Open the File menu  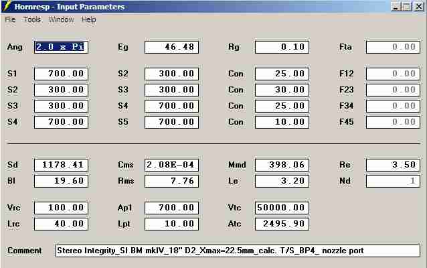[x=10, y=19]
